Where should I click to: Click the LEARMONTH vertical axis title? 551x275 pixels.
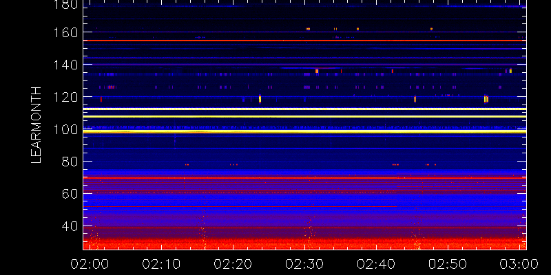[x=37, y=125]
